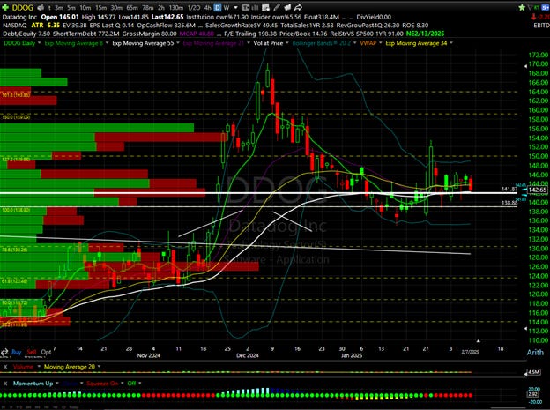Open Exp Moving Average 8 dropdown
This screenshot has height=410, width=550.
(x=107, y=43)
